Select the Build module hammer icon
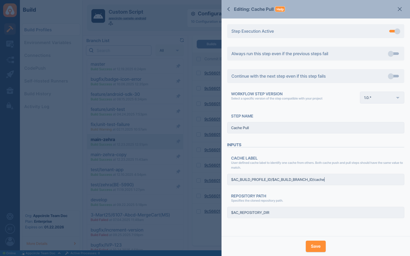410x256 pixels. coord(10,29)
